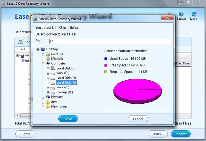Click the Michelle user folder icon

tap(48, 59)
